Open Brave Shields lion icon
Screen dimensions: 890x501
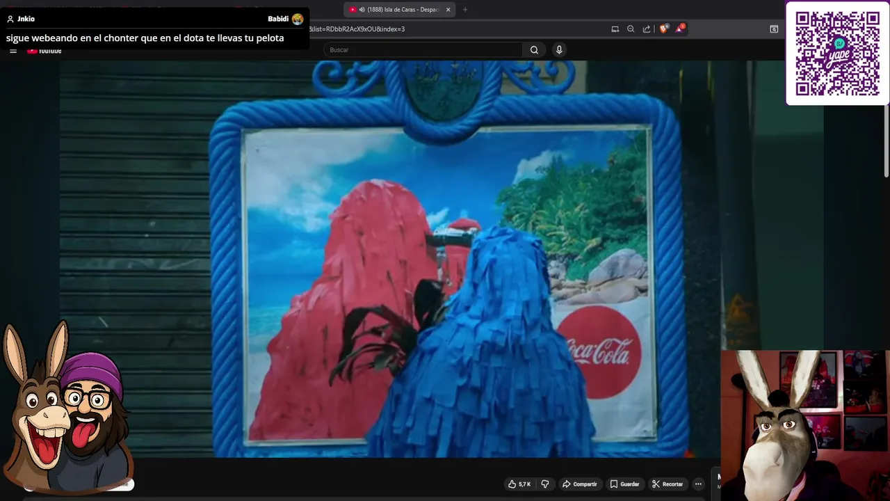pos(663,29)
